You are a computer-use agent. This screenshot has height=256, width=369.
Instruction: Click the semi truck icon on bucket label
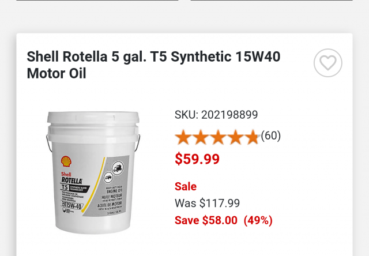coord(118,168)
